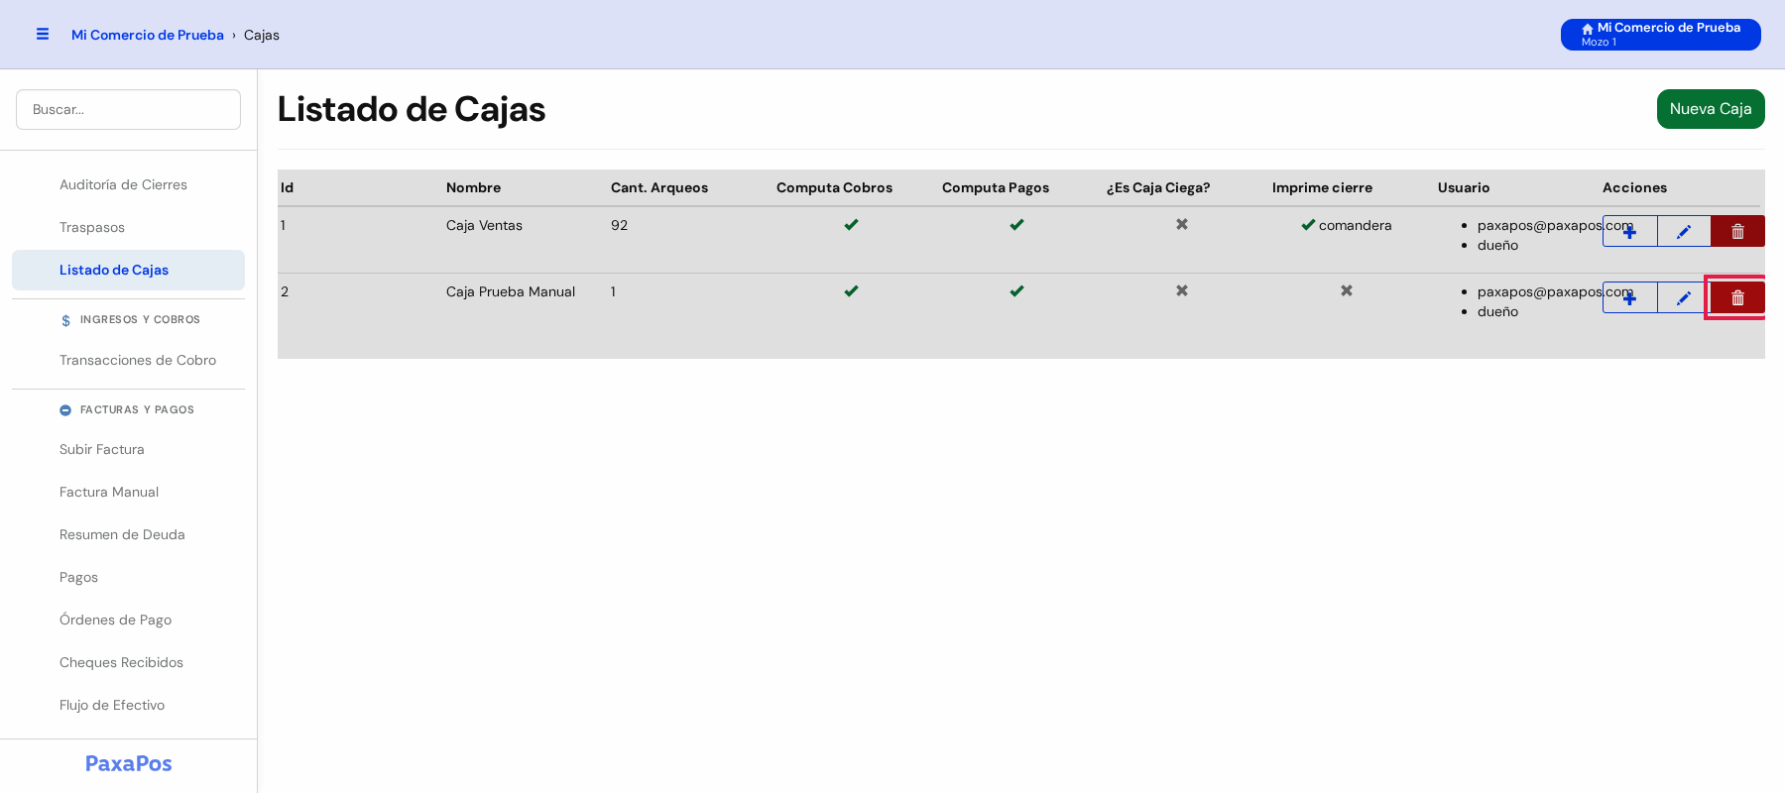Click the plus icon for Caja Prueba Manual
The image size is (1785, 793).
click(1629, 297)
